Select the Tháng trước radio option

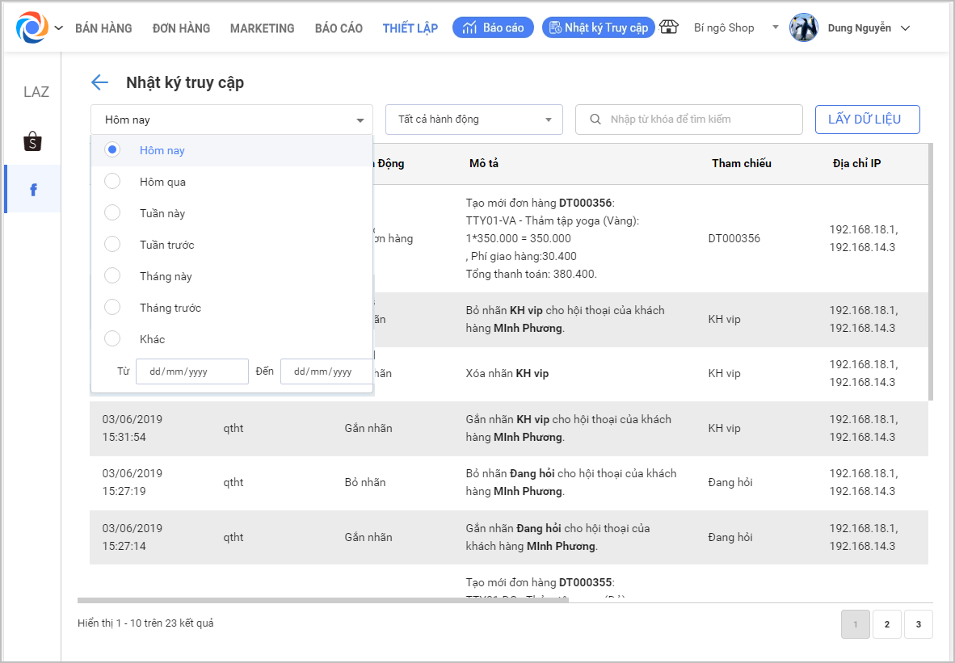(113, 308)
